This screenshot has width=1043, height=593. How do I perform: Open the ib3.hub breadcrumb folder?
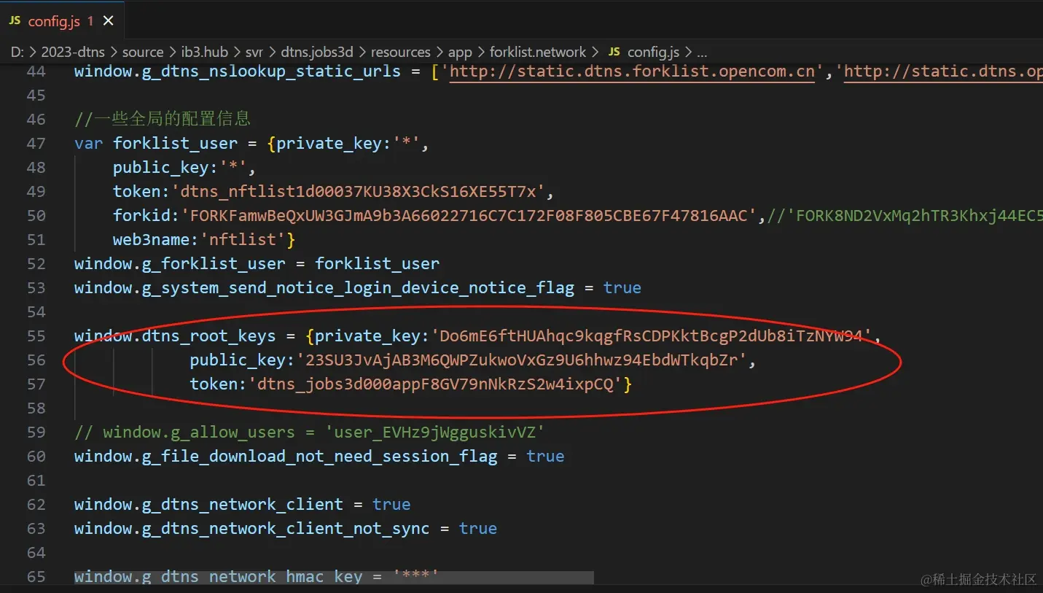[x=204, y=52]
